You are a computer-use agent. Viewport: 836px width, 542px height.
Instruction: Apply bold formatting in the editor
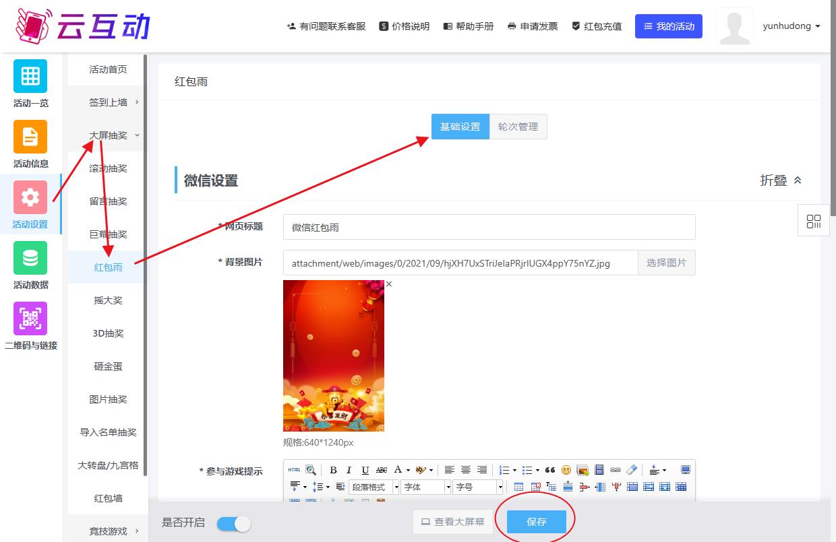[x=333, y=470]
